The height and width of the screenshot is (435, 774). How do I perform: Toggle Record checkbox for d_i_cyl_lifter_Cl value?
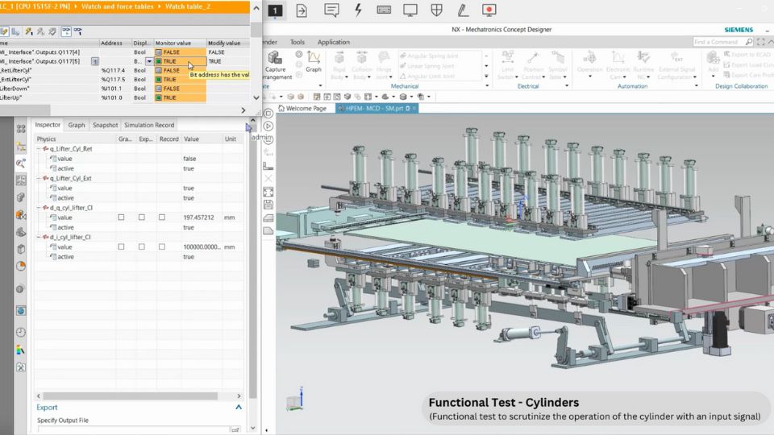tap(162, 246)
